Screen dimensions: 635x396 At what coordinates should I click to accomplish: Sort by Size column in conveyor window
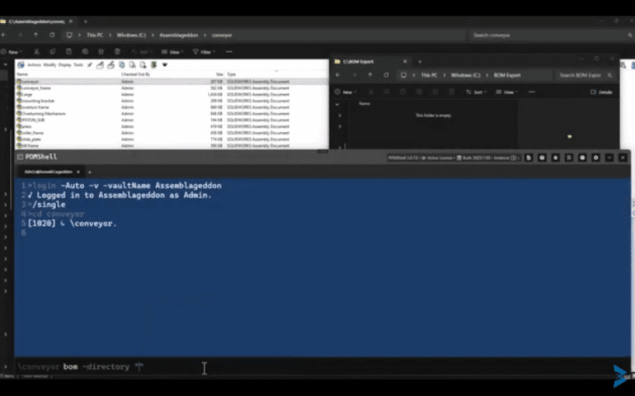(x=219, y=74)
